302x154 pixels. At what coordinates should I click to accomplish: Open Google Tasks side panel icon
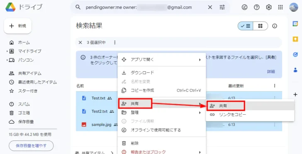(x=295, y=55)
